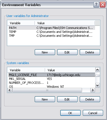
Task: Close the Environment Variables dialog
Action: [103, 4]
